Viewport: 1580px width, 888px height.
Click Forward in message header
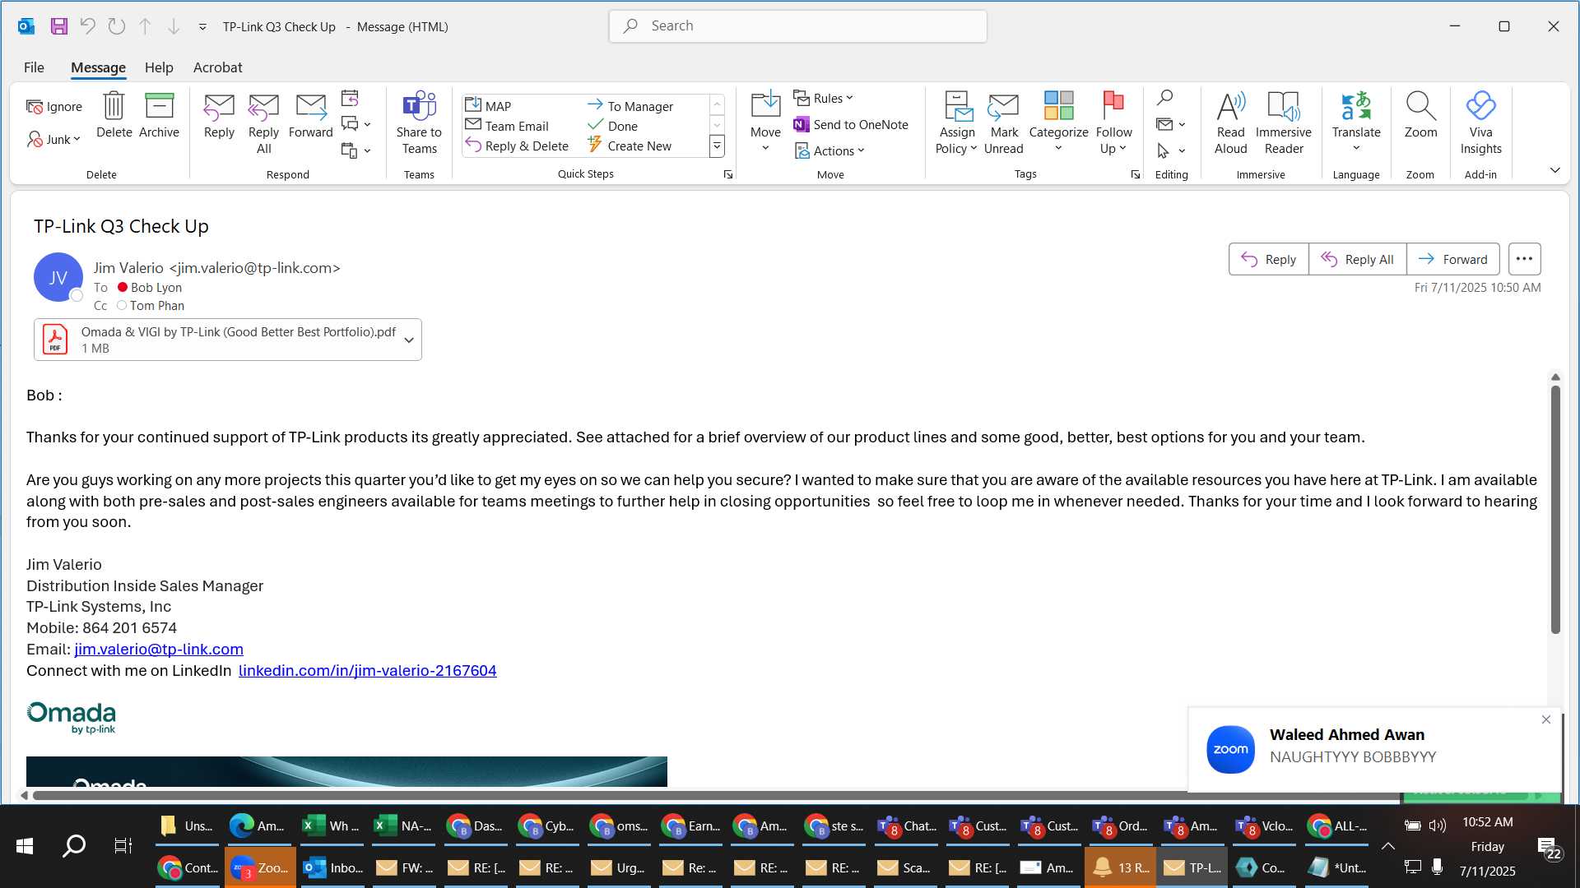pos(1452,259)
